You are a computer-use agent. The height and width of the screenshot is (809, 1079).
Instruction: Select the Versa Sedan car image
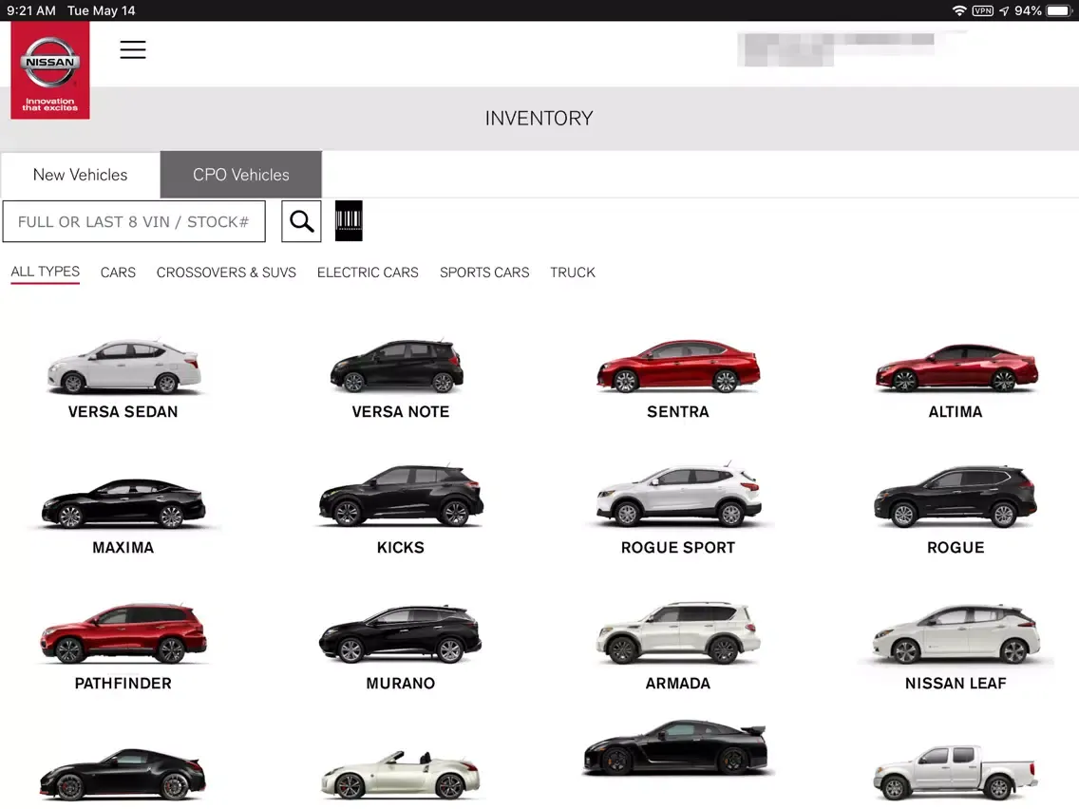click(x=123, y=366)
